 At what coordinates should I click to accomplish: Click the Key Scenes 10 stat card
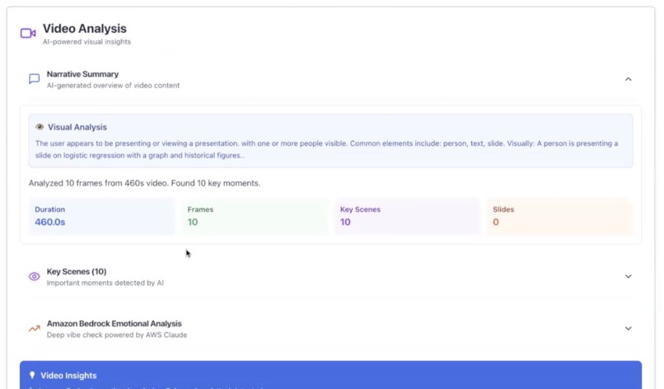tap(407, 216)
